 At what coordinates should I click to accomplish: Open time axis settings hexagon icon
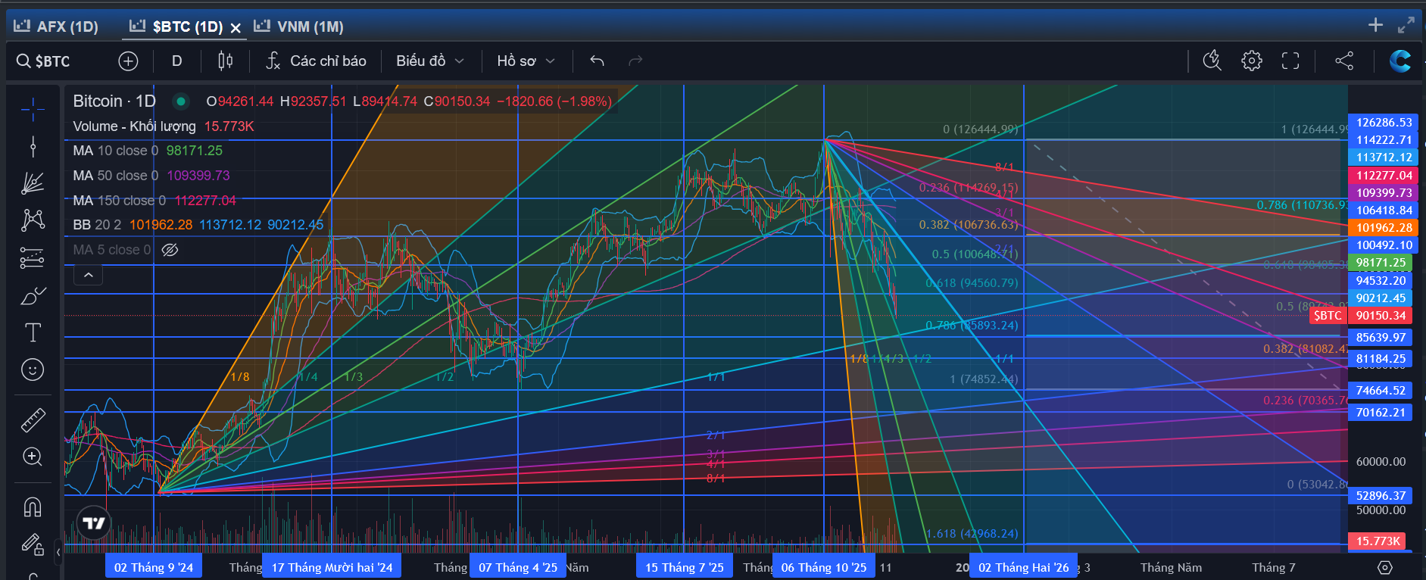(1385, 567)
